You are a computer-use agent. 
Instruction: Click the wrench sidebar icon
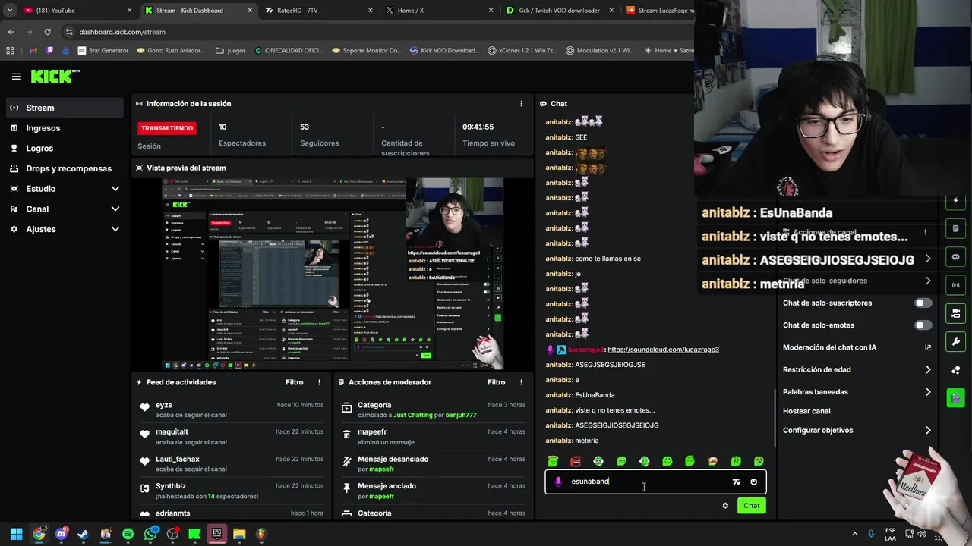(x=955, y=341)
